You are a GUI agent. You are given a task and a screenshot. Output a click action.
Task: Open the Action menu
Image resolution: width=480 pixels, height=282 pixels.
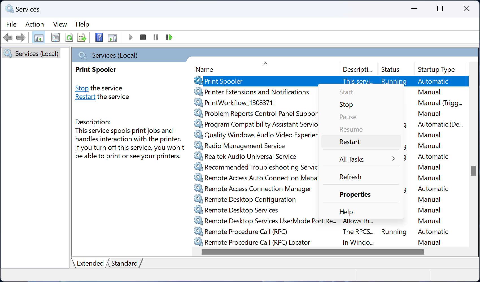pyautogui.click(x=34, y=24)
